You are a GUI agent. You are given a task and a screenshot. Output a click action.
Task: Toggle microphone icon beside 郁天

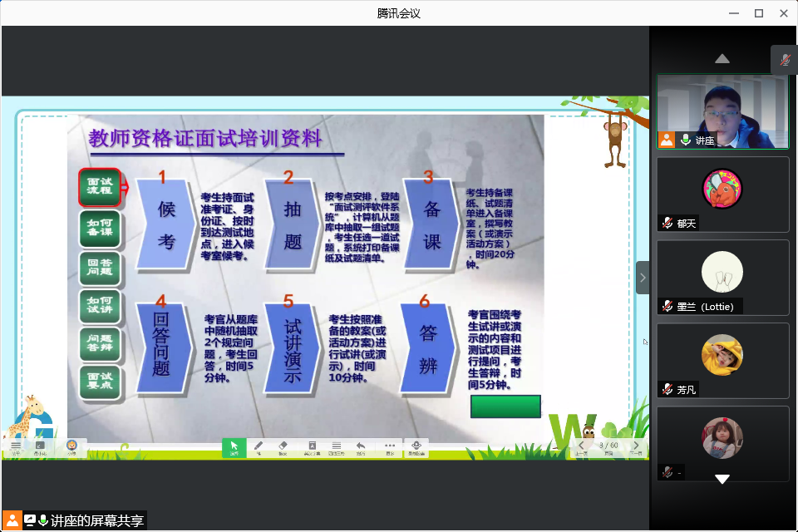click(x=667, y=223)
